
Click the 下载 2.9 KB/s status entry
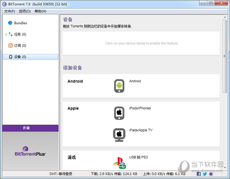pyautogui.click(x=114, y=174)
